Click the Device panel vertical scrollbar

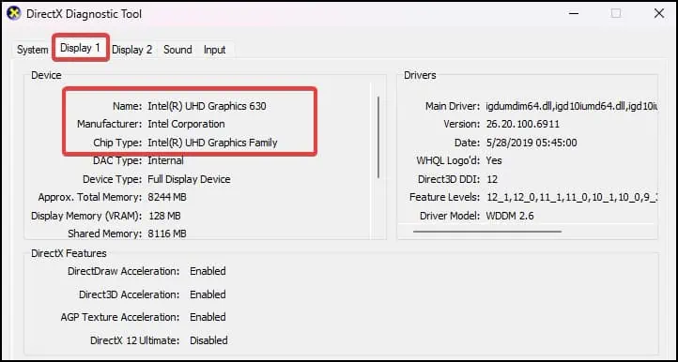(378, 137)
